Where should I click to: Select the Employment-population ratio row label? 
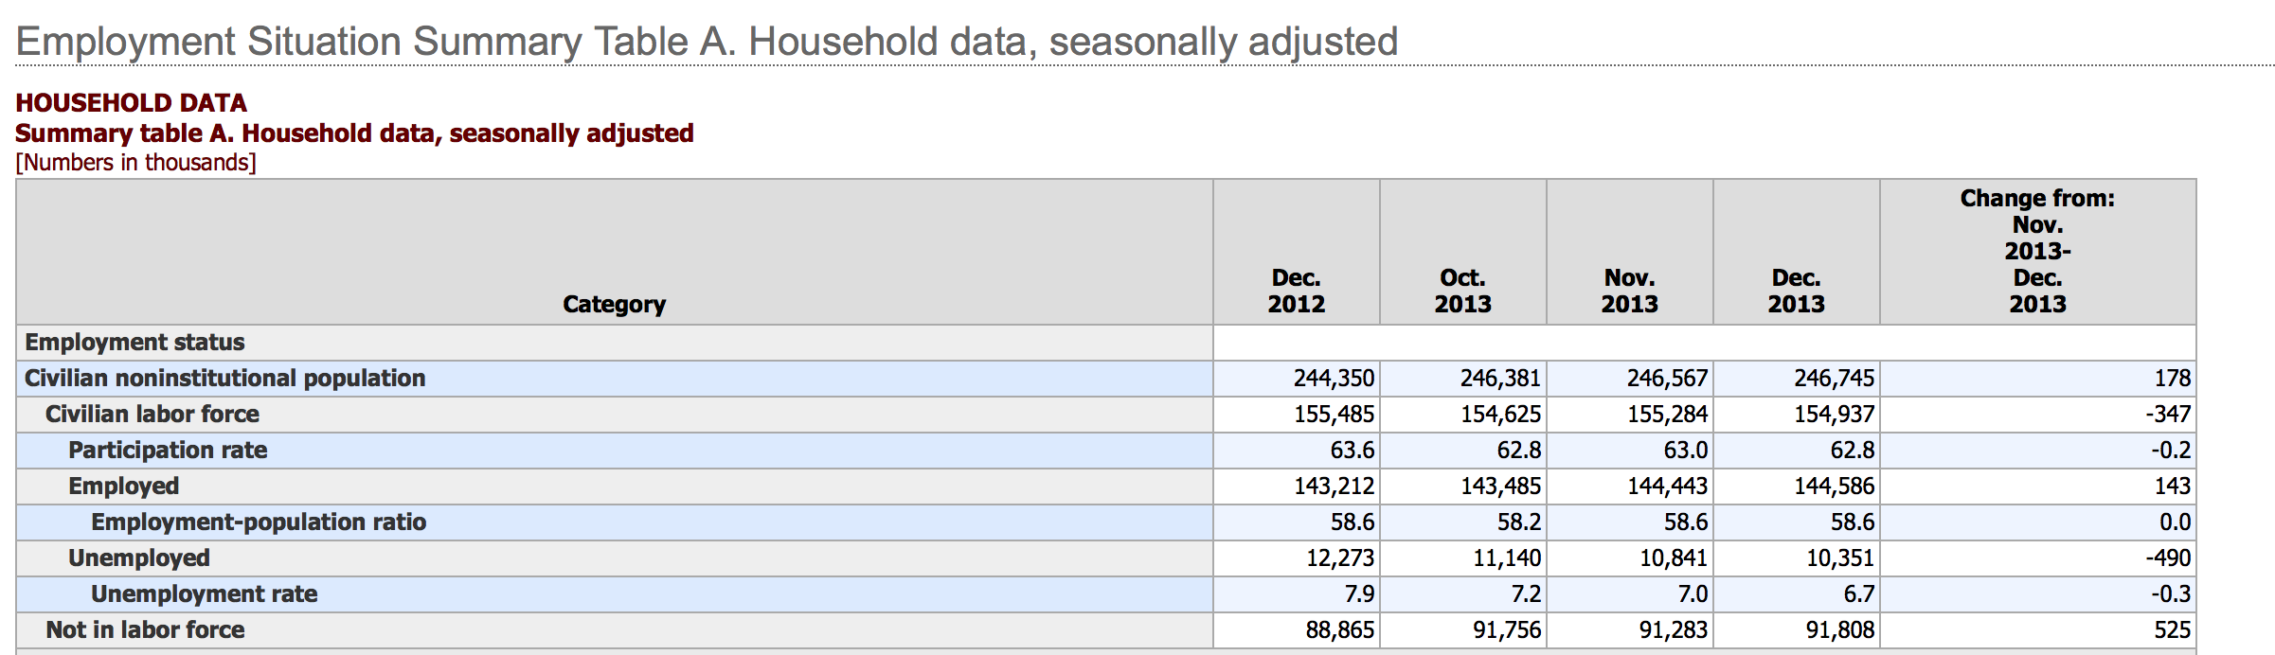[259, 522]
